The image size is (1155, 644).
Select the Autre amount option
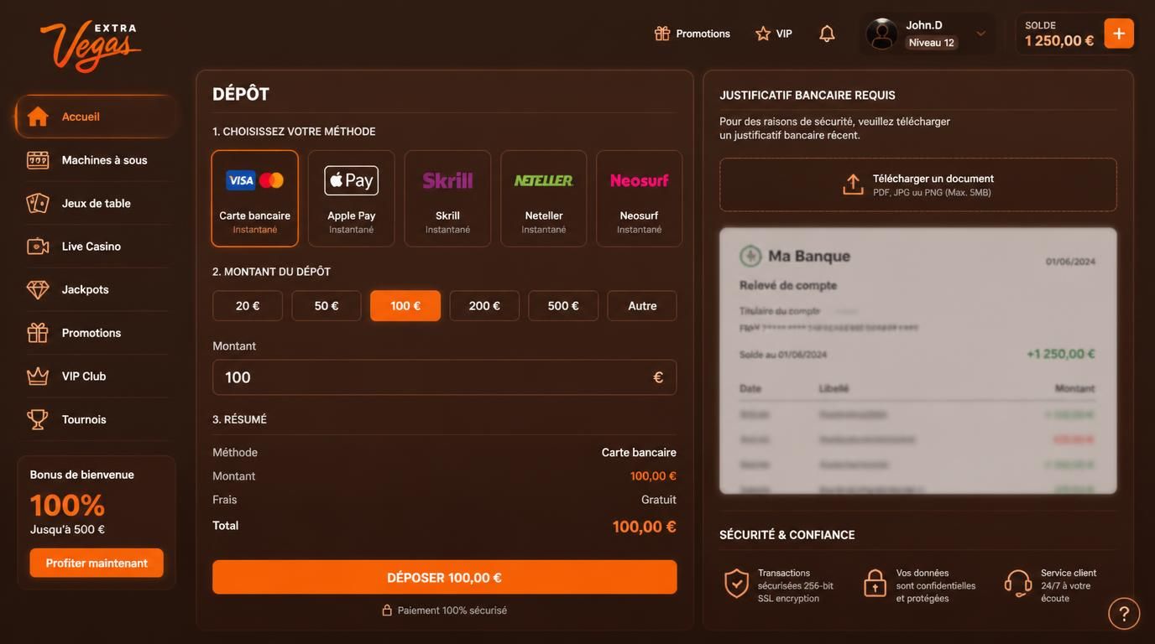click(x=642, y=306)
